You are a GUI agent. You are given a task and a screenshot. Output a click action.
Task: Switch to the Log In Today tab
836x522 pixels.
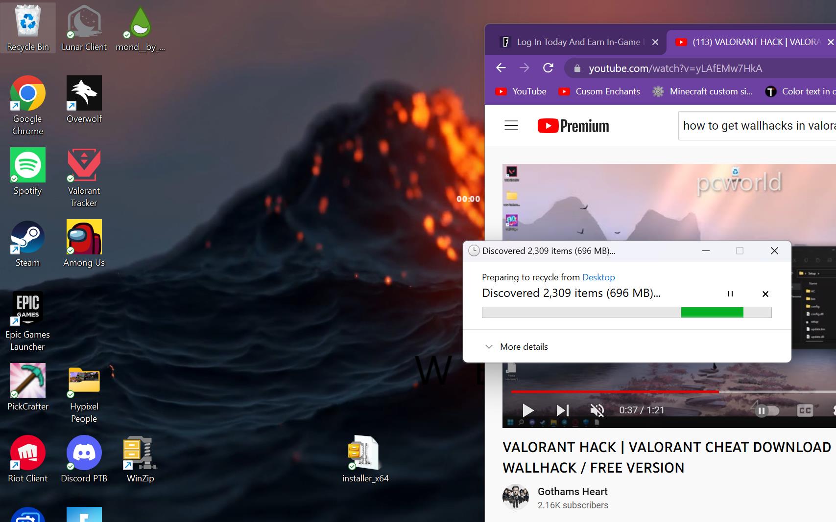click(573, 42)
